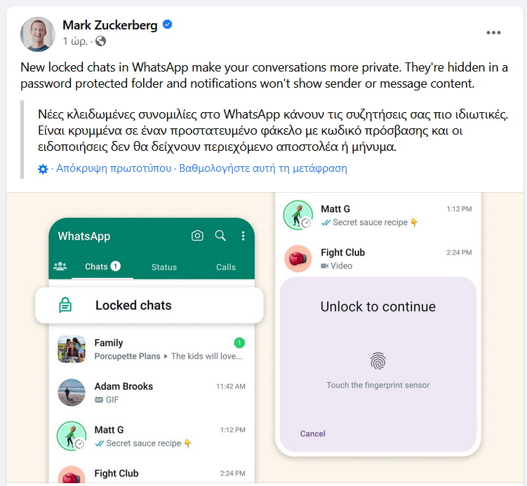527x486 pixels.
Task: Tap the fingerprint sensor icon
Action: click(x=378, y=361)
